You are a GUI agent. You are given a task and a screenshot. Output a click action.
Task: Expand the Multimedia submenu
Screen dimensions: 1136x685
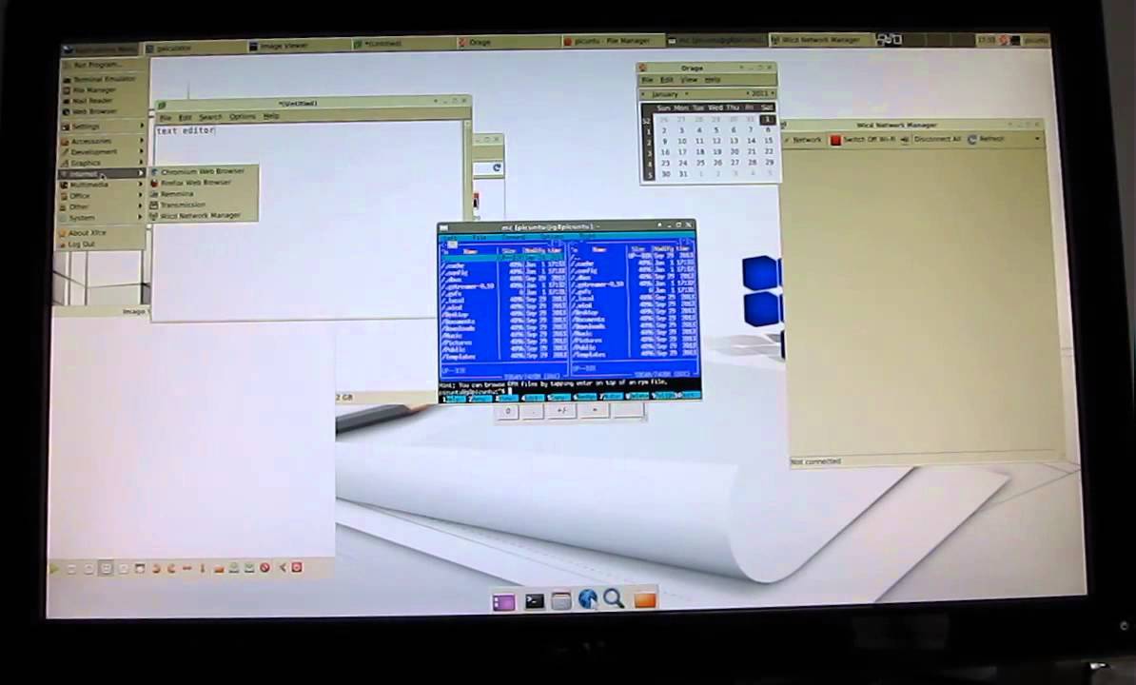pos(102,185)
